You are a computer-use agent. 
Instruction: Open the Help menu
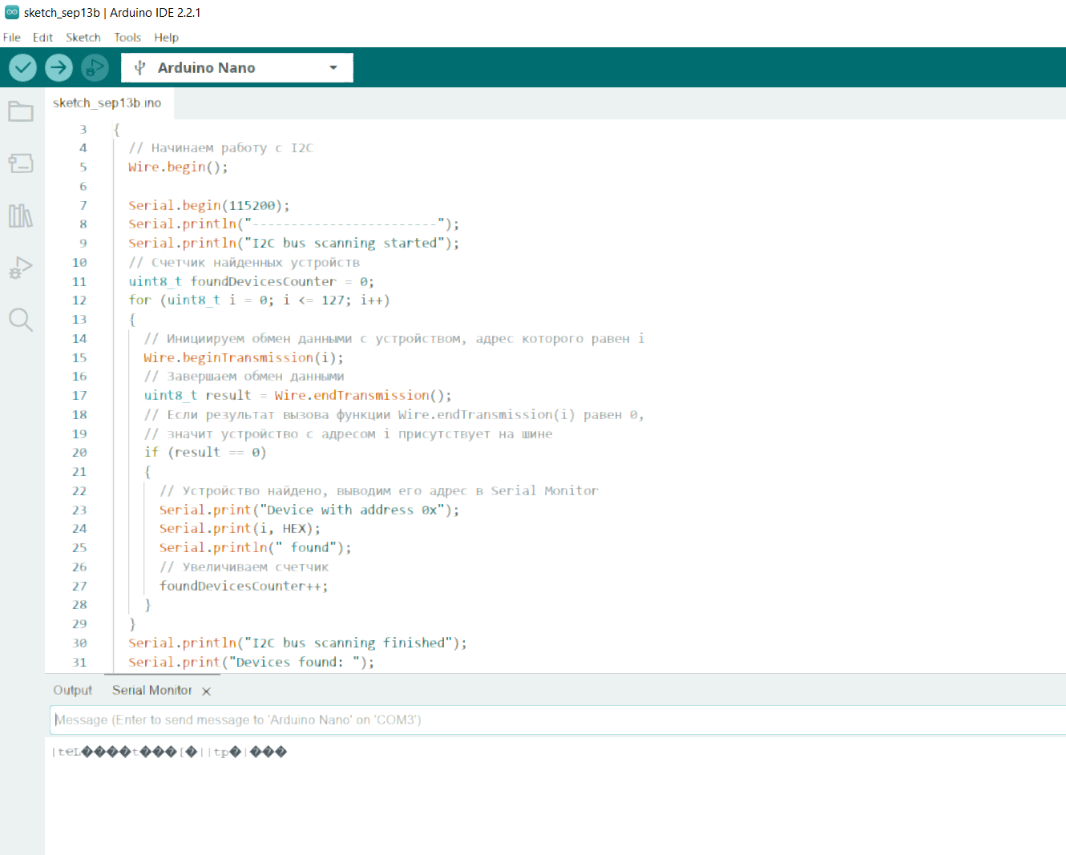[x=167, y=38]
